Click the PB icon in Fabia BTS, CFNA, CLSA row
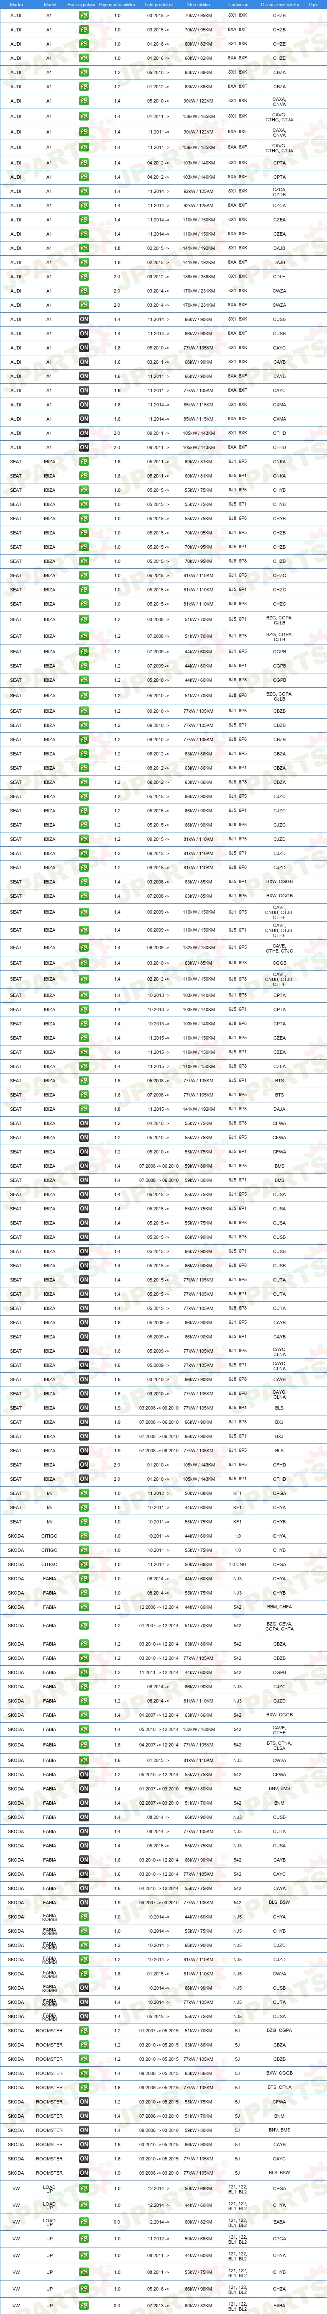 [84, 1745]
